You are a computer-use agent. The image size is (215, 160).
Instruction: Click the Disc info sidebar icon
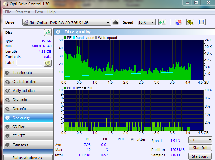[7, 109]
